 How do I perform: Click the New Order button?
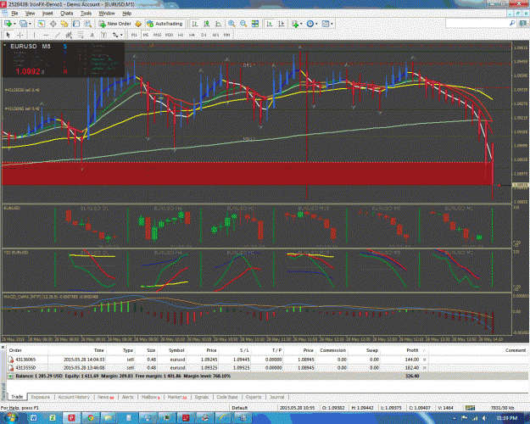pos(115,24)
